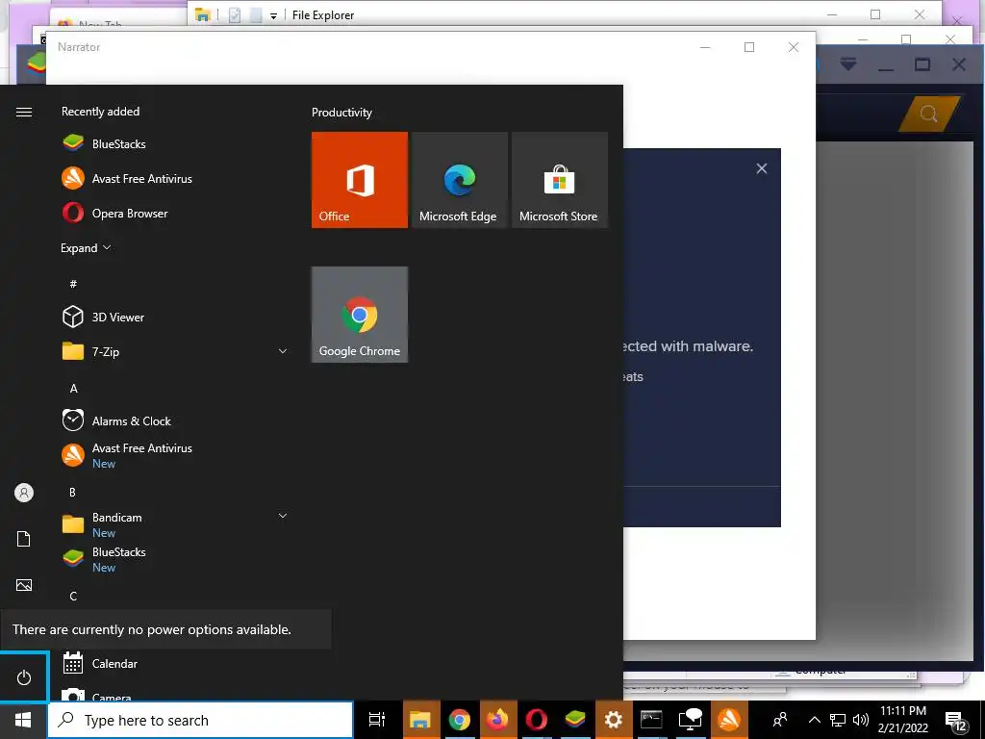985x739 pixels.
Task: Close the Narrator window
Action: (794, 47)
